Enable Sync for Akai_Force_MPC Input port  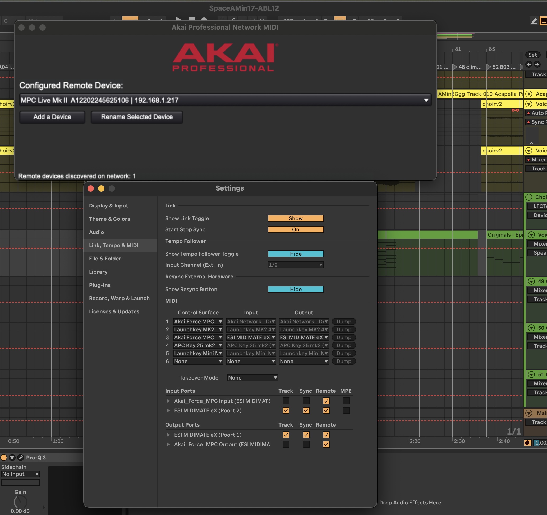pyautogui.click(x=306, y=401)
